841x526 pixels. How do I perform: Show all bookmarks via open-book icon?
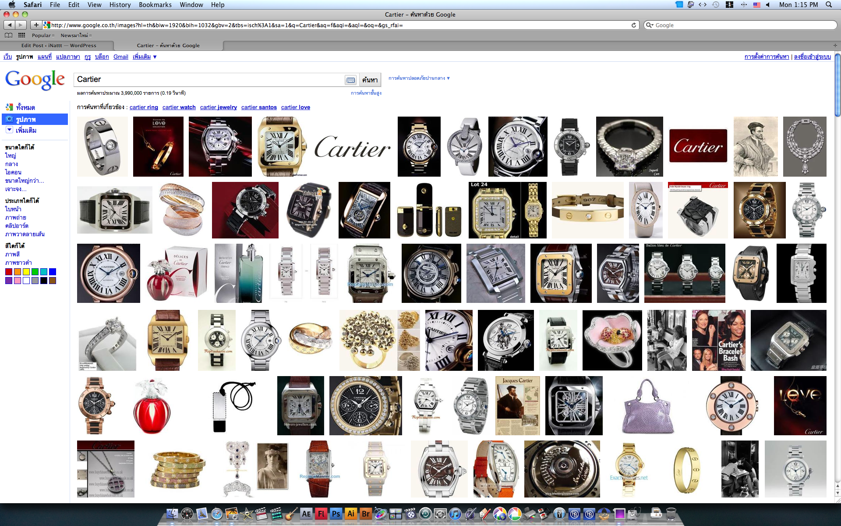[8, 35]
